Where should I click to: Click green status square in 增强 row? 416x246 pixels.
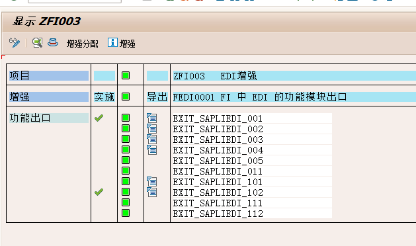(126, 97)
